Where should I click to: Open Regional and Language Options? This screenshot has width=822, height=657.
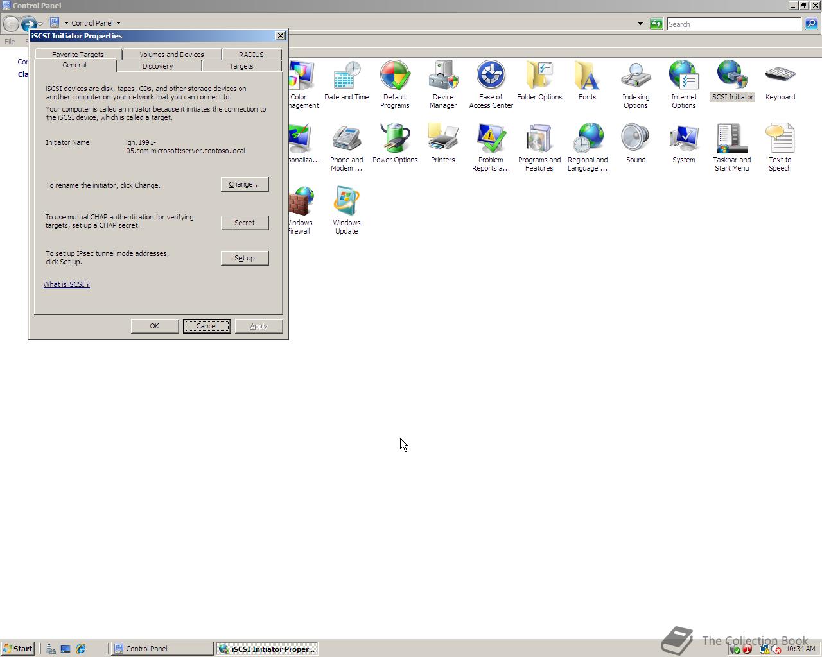pyautogui.click(x=587, y=148)
